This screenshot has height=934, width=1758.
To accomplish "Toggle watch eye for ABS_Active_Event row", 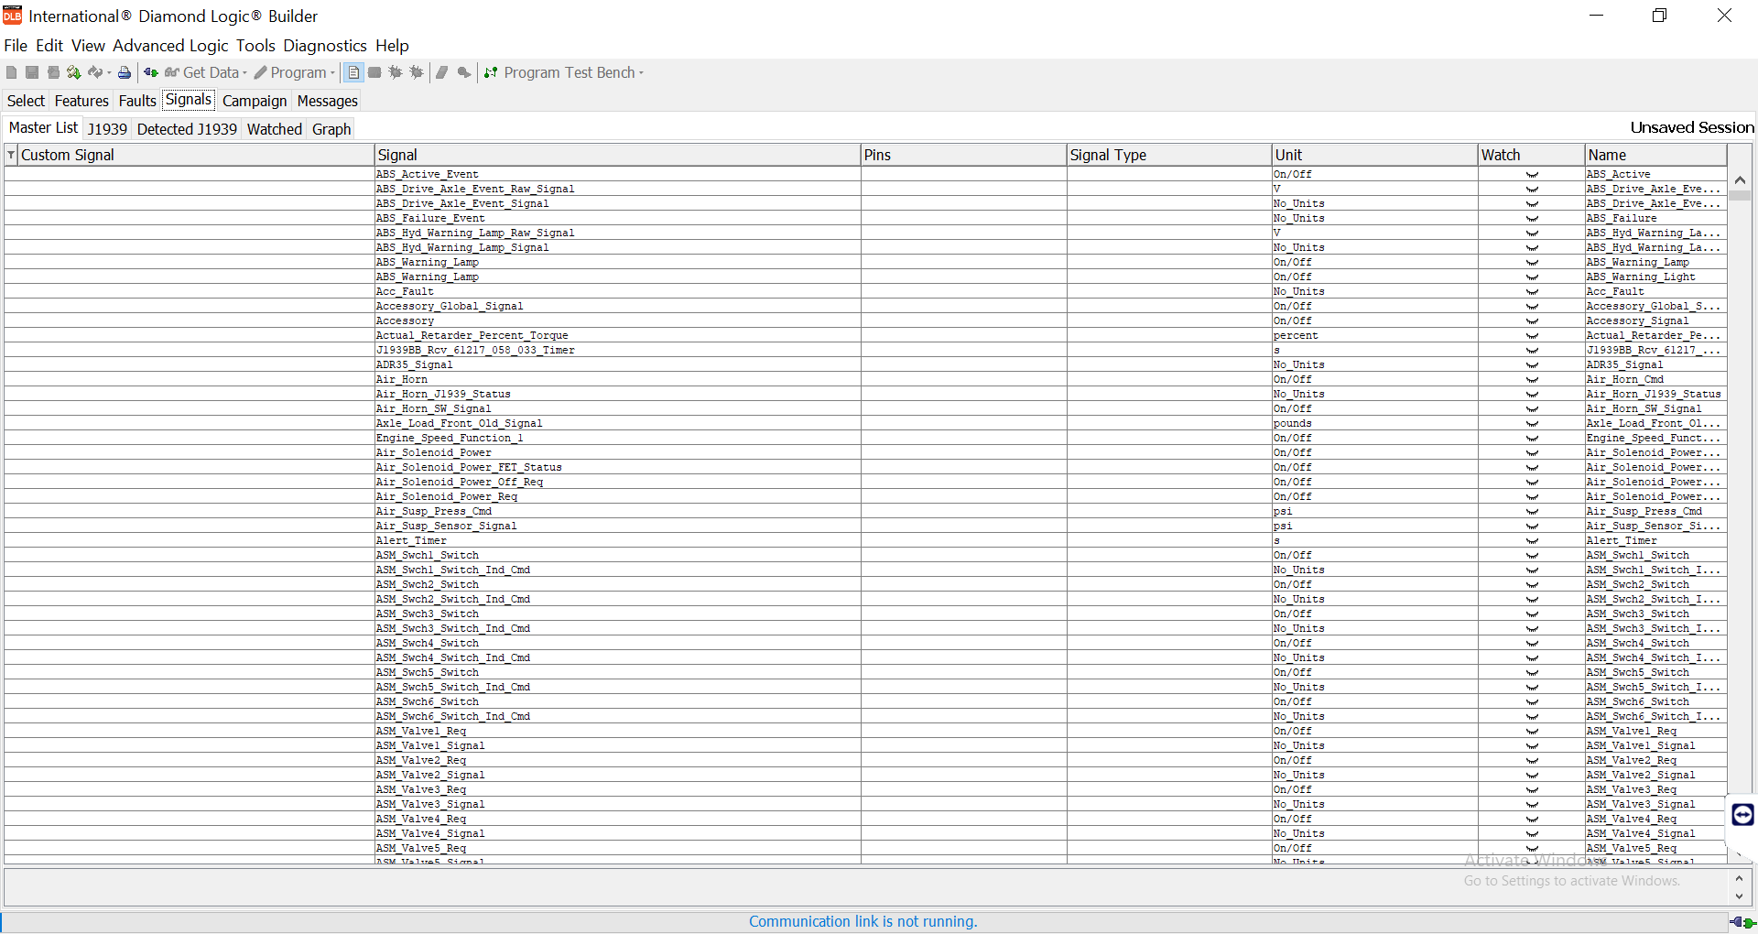I will (x=1532, y=174).
